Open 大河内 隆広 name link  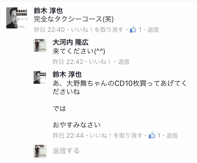coord(71,42)
